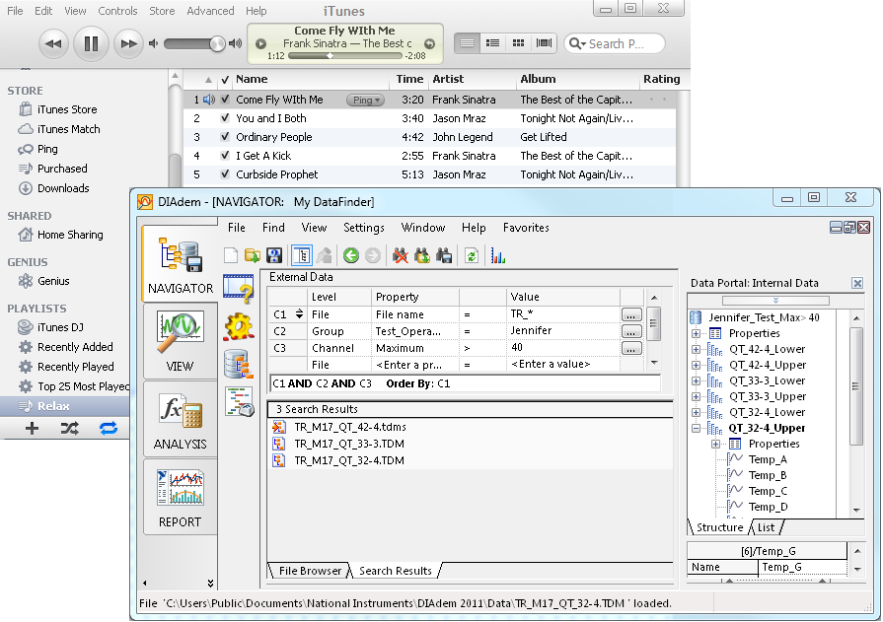883x622 pixels.
Task: Toggle shuffle in iTunes bottom bar
Action: [69, 428]
